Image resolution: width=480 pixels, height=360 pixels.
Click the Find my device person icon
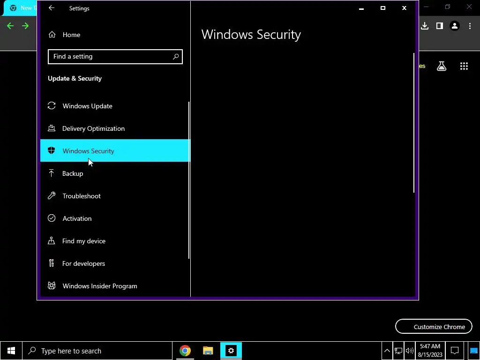52,240
